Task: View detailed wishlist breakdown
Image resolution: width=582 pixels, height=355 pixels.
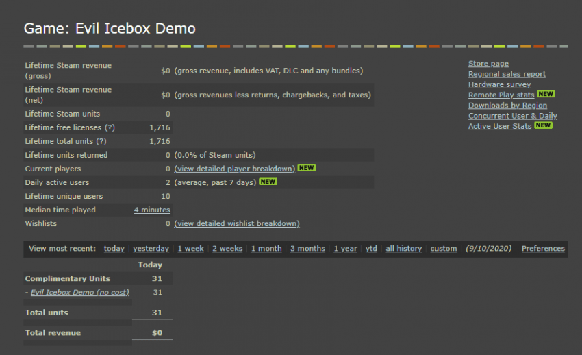Action: point(237,223)
